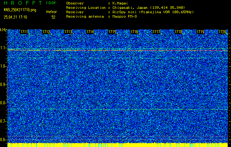This screenshot has height=147, width=231.
Task: Click the 1711 time marker
Action: click(24, 32)
